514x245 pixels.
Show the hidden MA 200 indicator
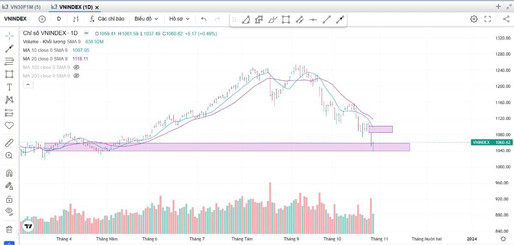tap(77, 76)
